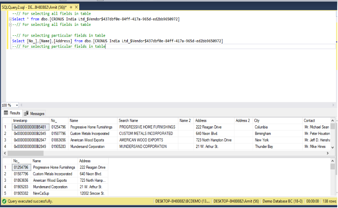The height and width of the screenshot is (208, 338).
Task: Switch to the Results tab
Action: point(12,113)
